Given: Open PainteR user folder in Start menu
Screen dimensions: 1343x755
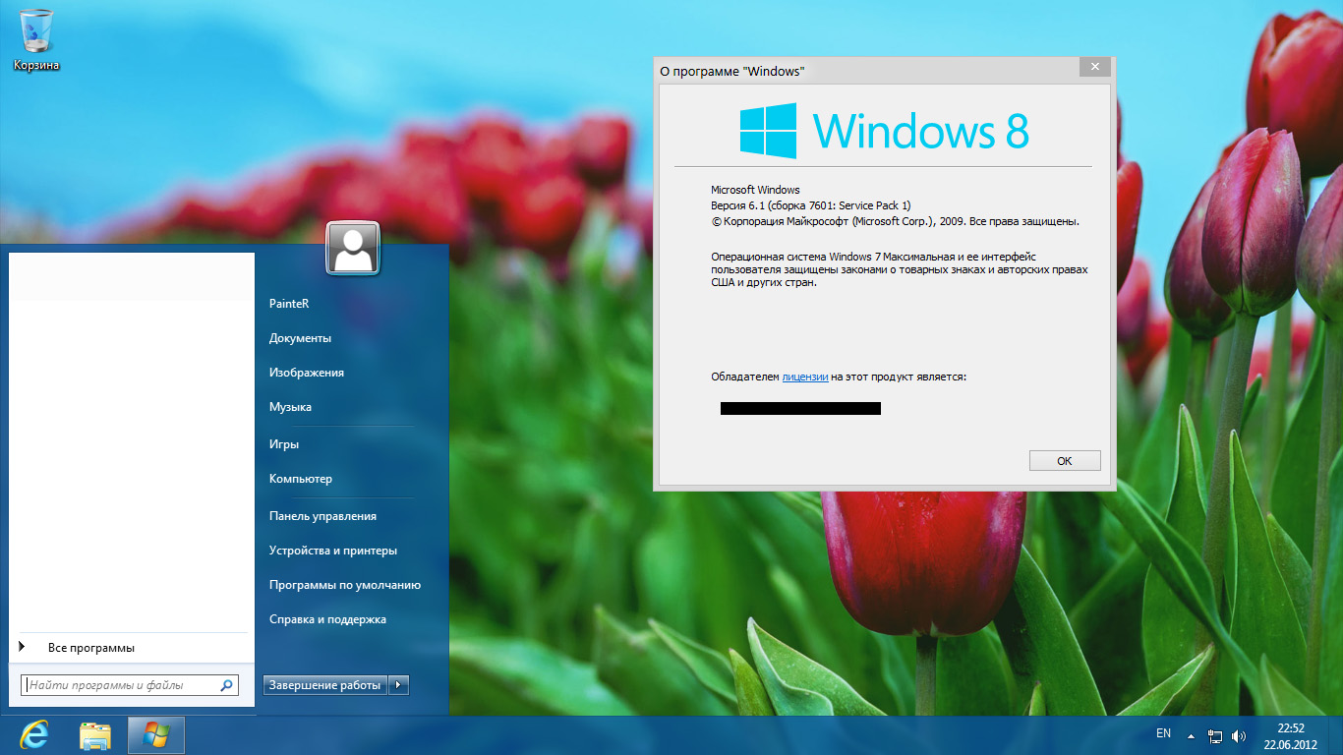Looking at the screenshot, I should (289, 304).
